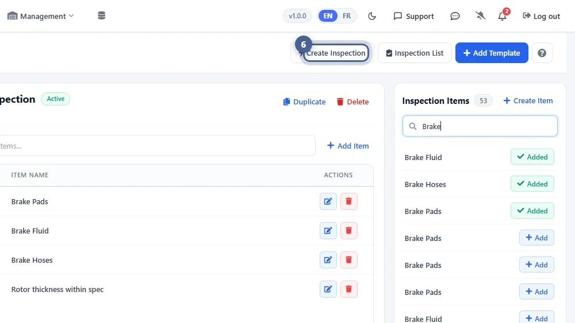Click Add Template button

pyautogui.click(x=492, y=53)
